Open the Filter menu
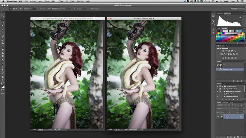Screen dimensions: 246x138 point(61,1)
